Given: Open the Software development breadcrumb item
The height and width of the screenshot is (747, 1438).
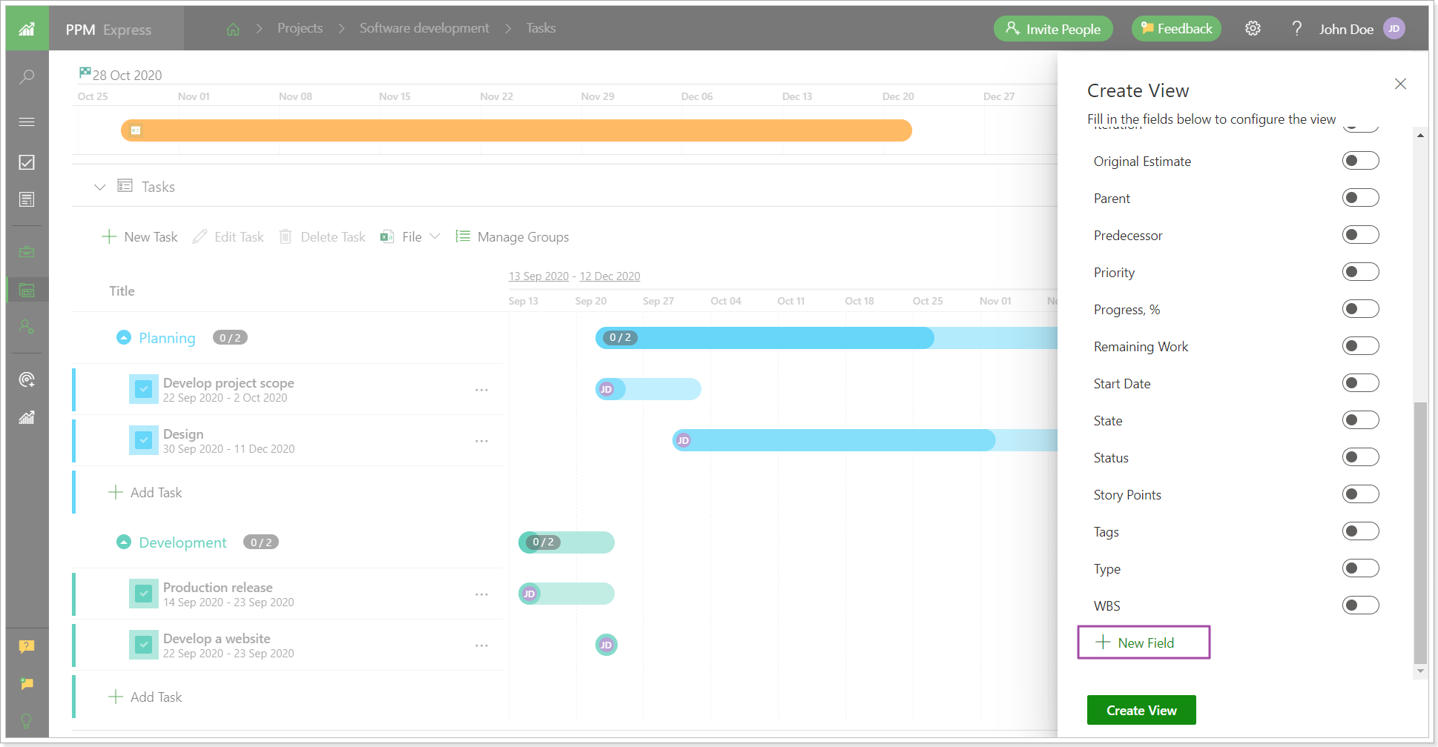Looking at the screenshot, I should pos(423,27).
